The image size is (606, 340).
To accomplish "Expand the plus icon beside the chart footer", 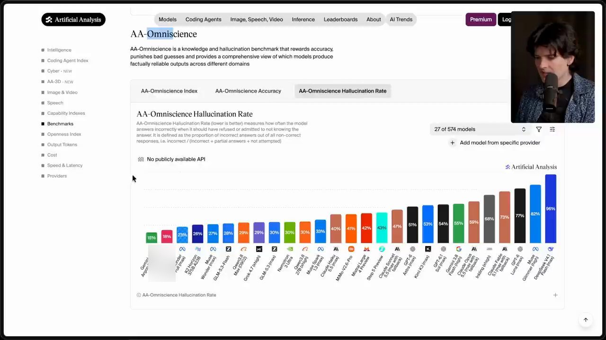I will pos(555,295).
